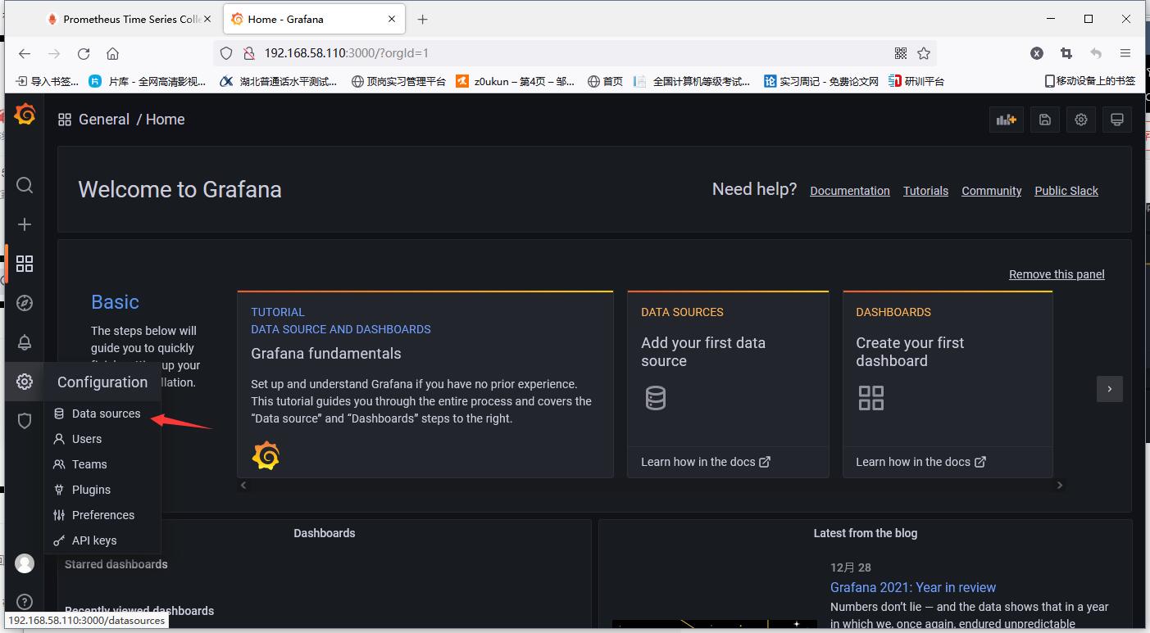Click the Configuration gear sidebar icon
Viewport: 1150px width, 633px height.
[x=25, y=382]
